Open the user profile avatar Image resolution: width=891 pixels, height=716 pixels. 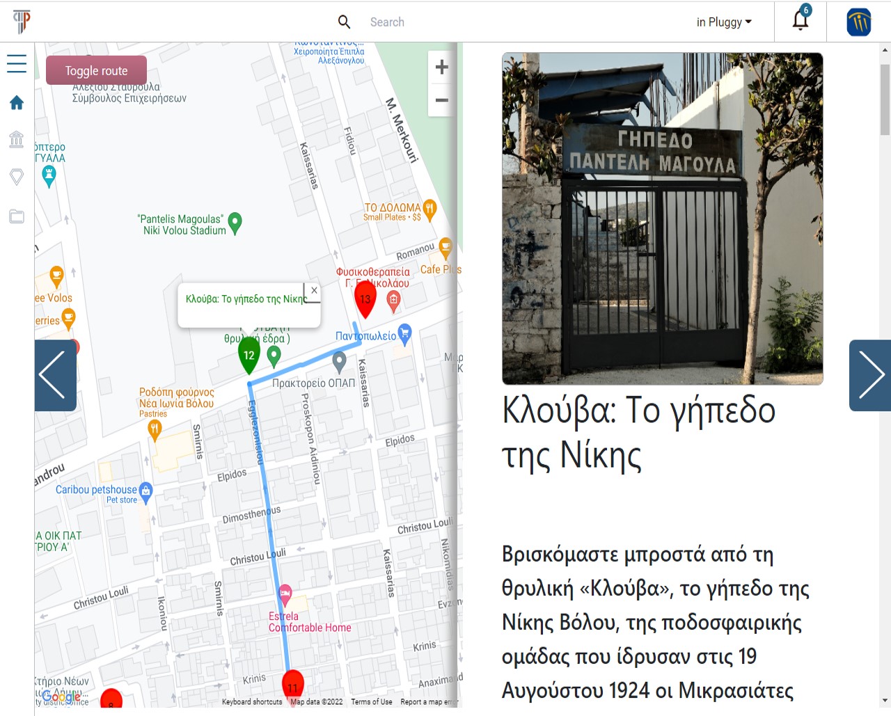coord(858,22)
